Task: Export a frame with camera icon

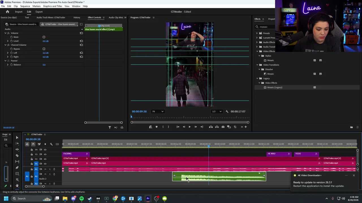Action: (223, 127)
